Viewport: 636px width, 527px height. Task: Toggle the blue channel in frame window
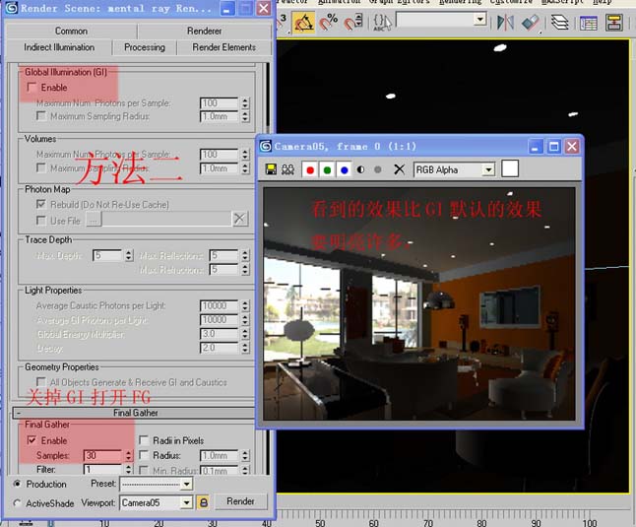coord(344,169)
